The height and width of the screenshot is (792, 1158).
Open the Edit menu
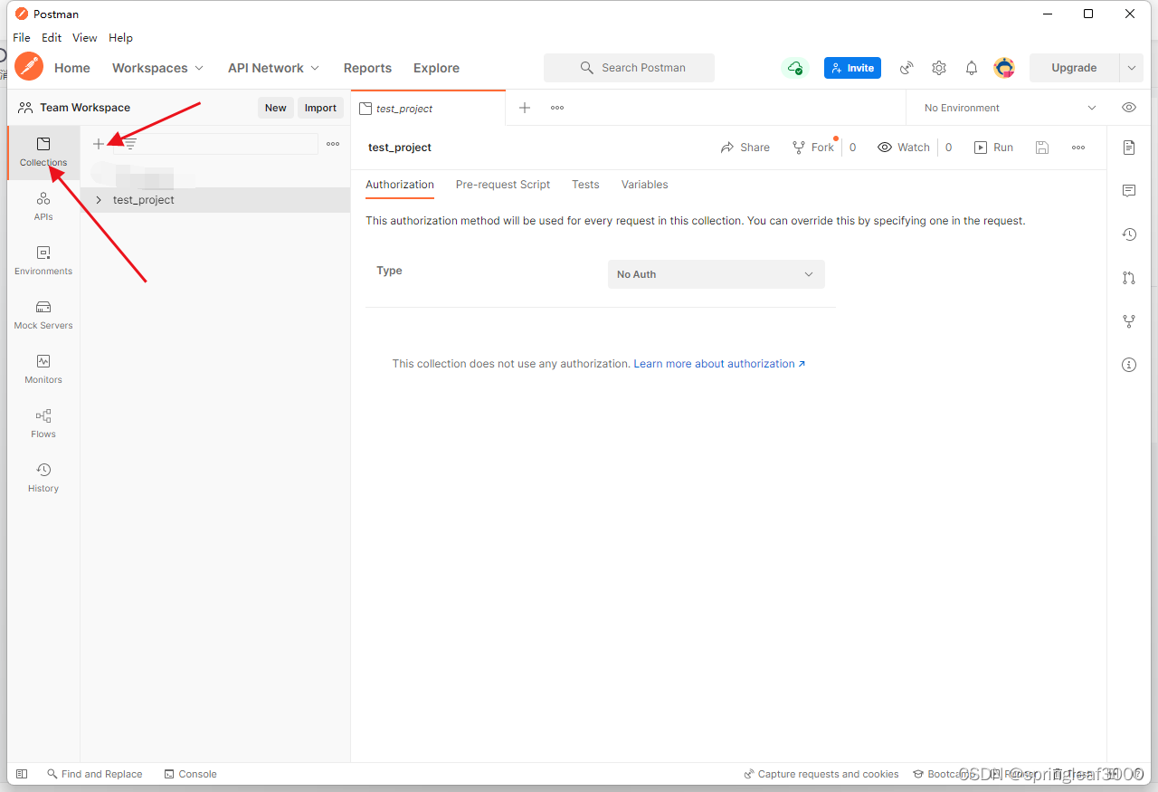coord(52,38)
